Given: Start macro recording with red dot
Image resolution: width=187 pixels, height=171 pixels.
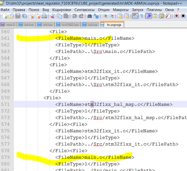Looking at the screenshot, I should tap(176, 16).
